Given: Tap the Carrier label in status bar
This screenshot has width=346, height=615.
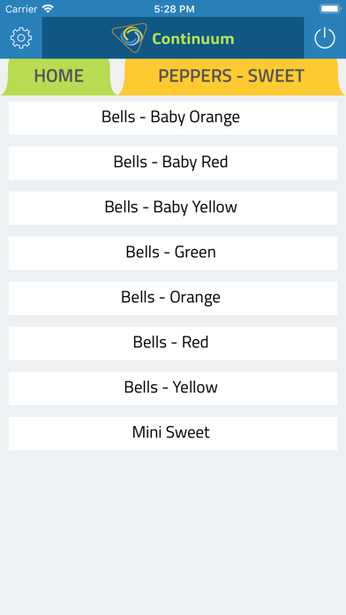Looking at the screenshot, I should (x=21, y=9).
